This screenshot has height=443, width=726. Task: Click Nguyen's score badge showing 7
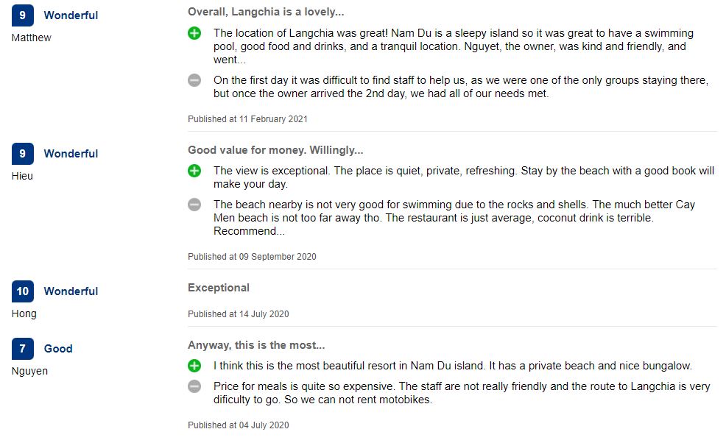click(23, 349)
